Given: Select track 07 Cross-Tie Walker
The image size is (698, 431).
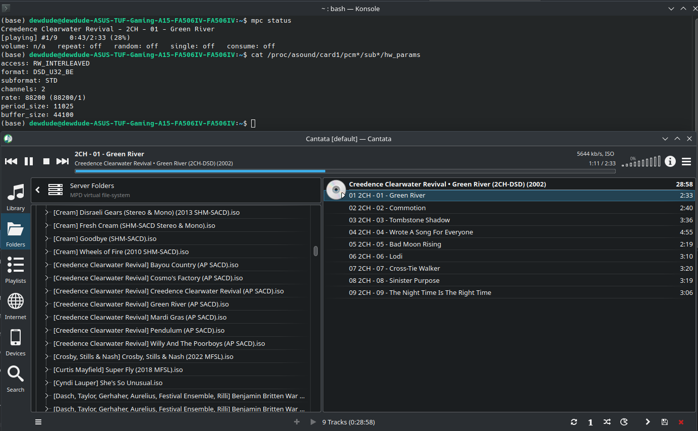Looking at the screenshot, I should click(509, 268).
